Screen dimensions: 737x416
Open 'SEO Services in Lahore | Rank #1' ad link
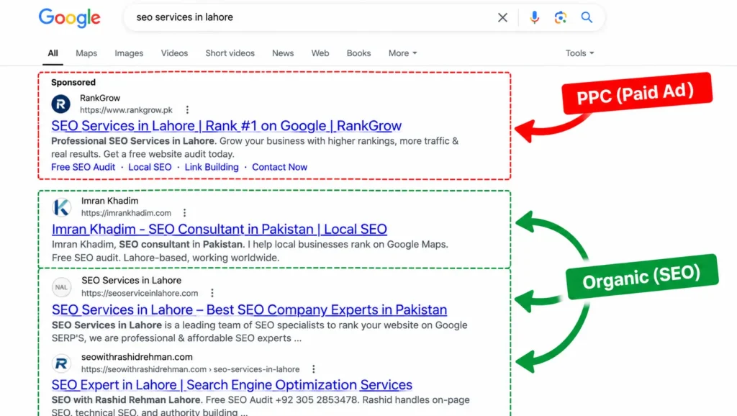tap(227, 125)
